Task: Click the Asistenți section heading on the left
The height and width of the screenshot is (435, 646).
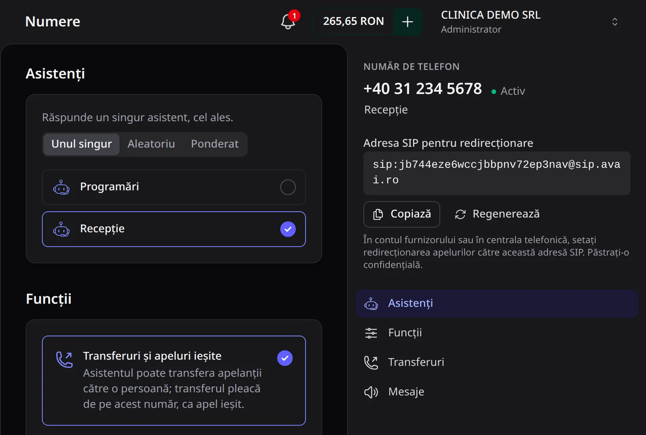Action: (55, 74)
